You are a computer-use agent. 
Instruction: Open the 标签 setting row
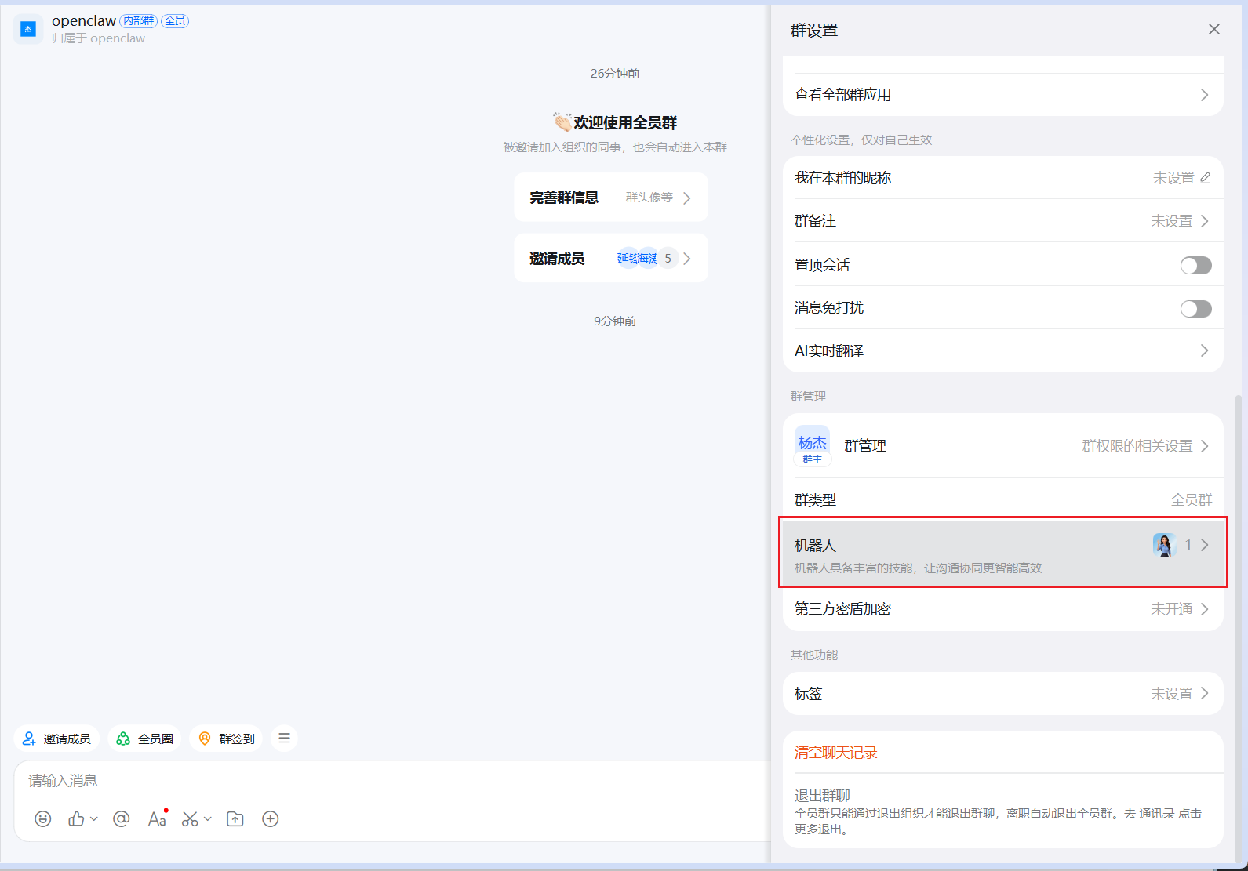pos(1002,694)
